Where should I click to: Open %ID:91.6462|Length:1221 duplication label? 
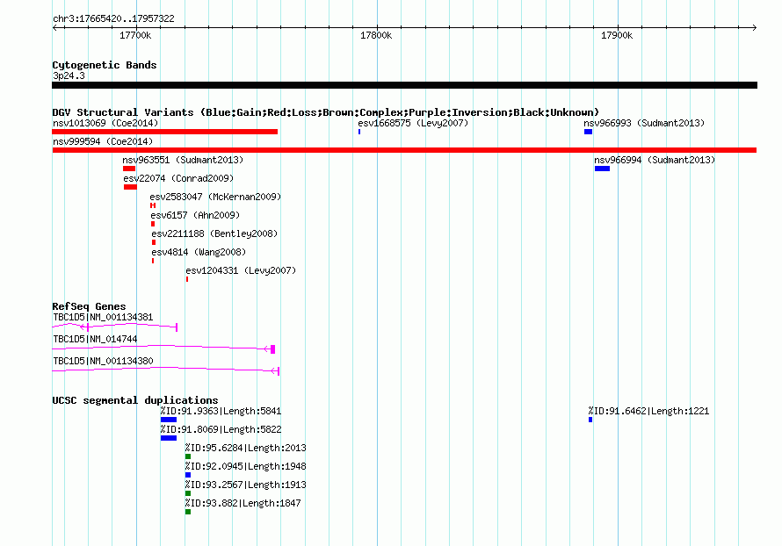(648, 412)
